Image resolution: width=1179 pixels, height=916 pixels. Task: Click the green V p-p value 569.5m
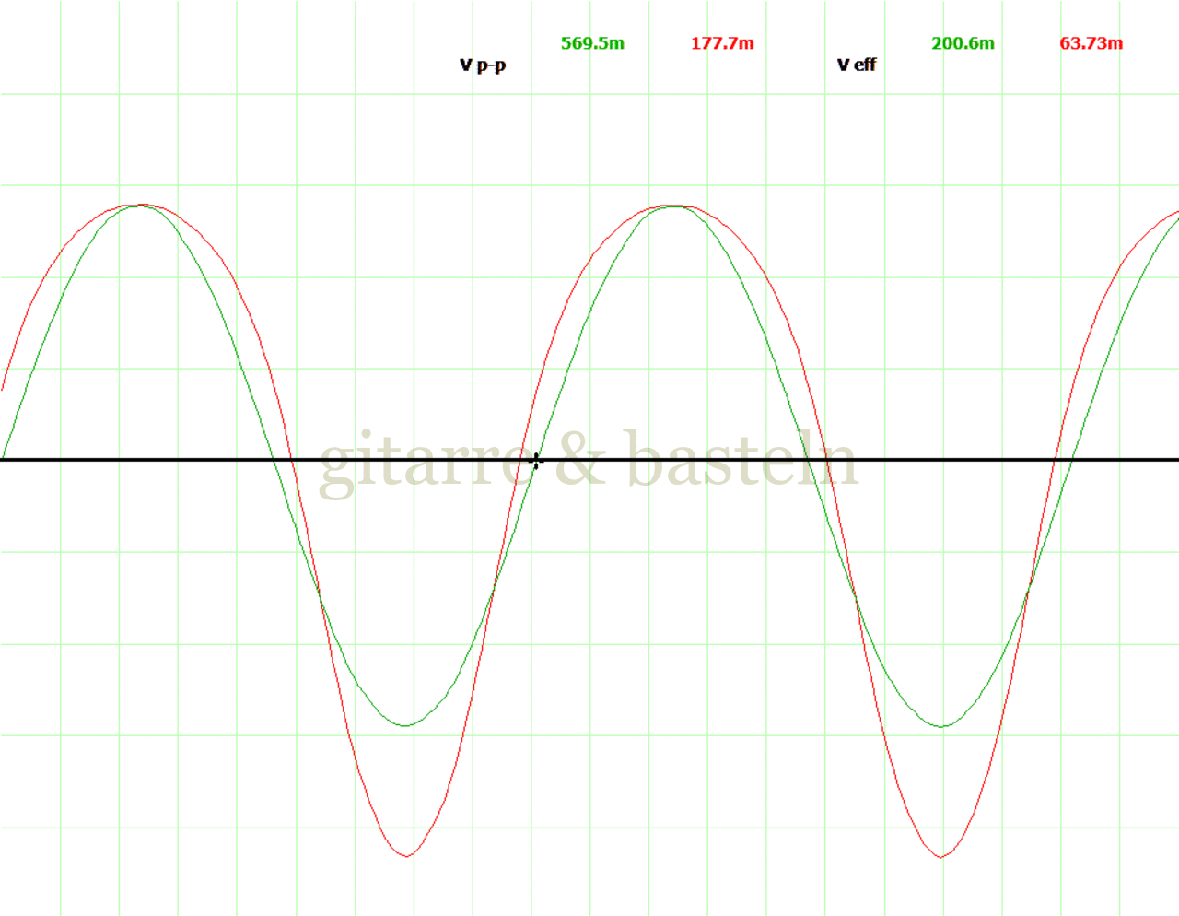click(x=592, y=43)
